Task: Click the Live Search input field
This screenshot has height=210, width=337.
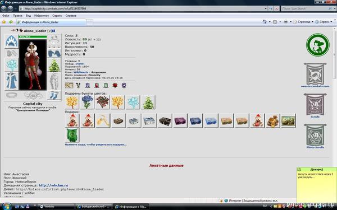Action: (305, 8)
